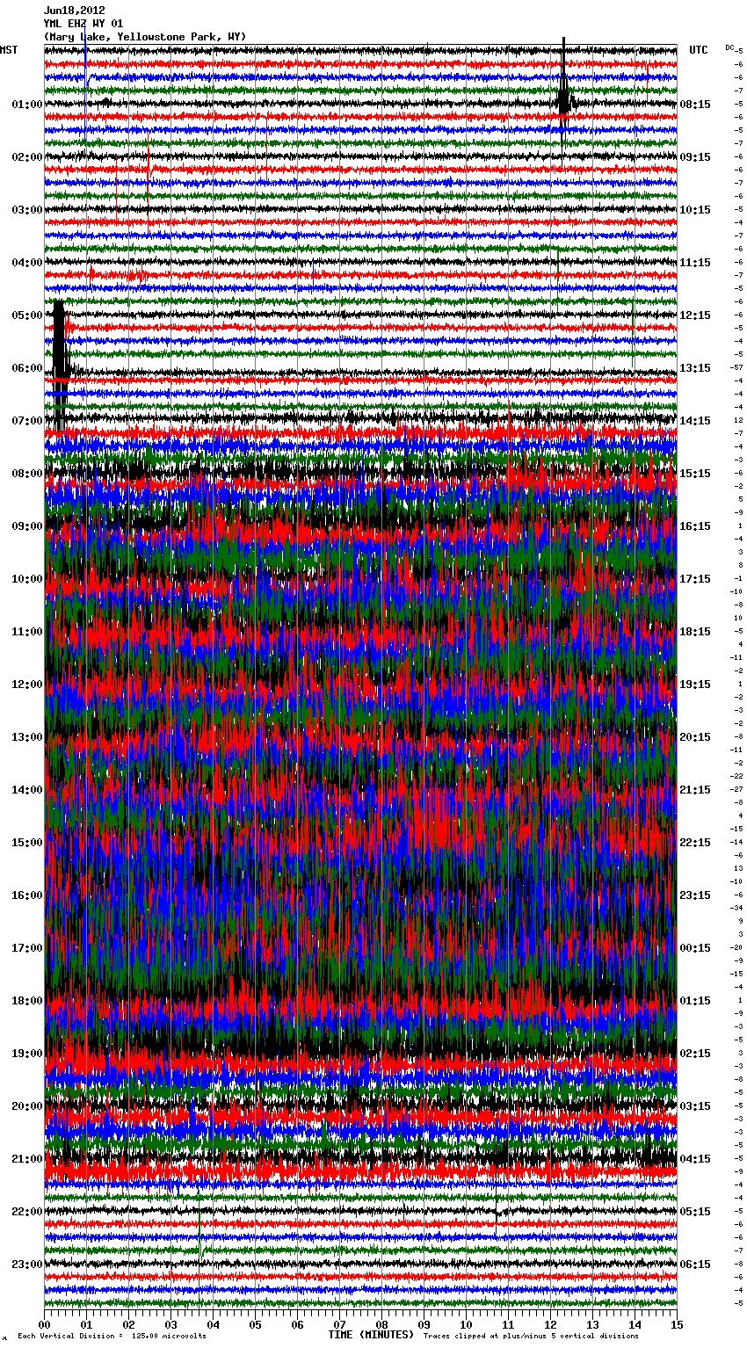This screenshot has width=747, height=1348.
Task: Click minute tick label "02" on bottom axis
Action: tap(129, 1324)
